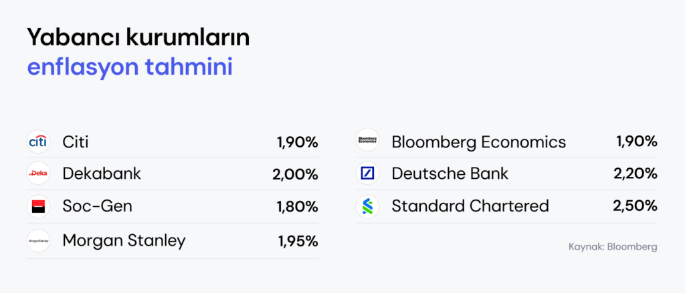Click Morgan Stanley's 1,95% value
The height and width of the screenshot is (293, 685).
(x=298, y=241)
